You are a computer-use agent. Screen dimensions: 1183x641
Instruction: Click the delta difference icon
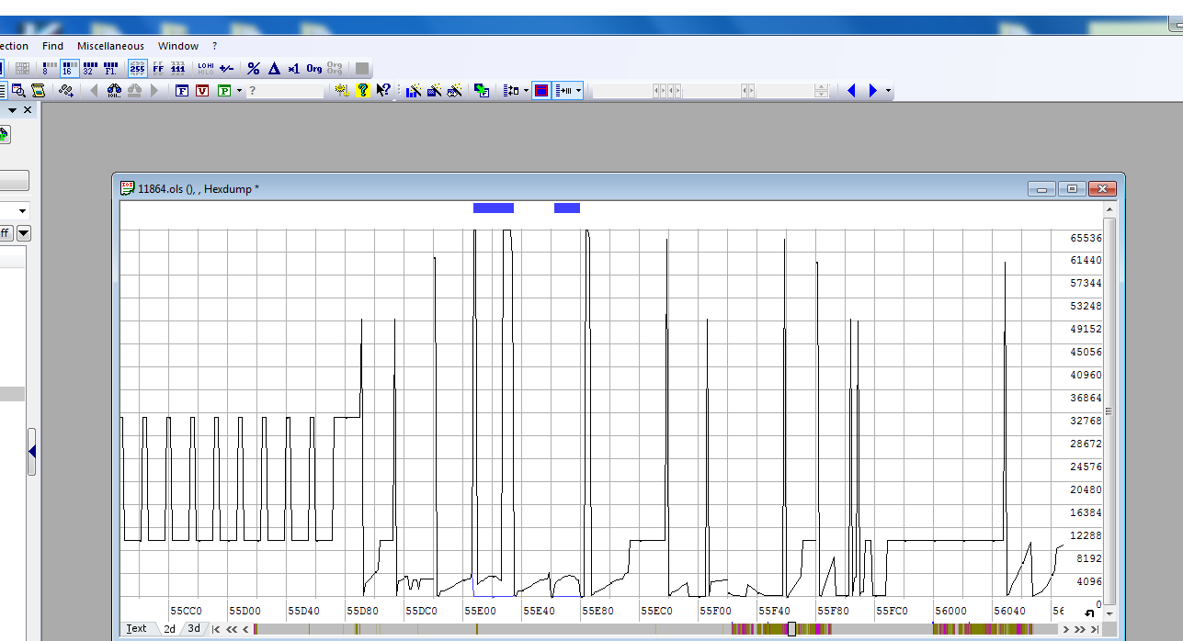click(274, 68)
